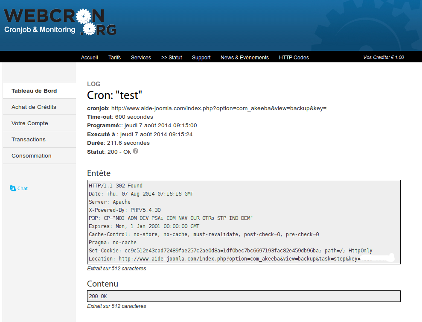Open the Tarifs page

(x=114, y=58)
